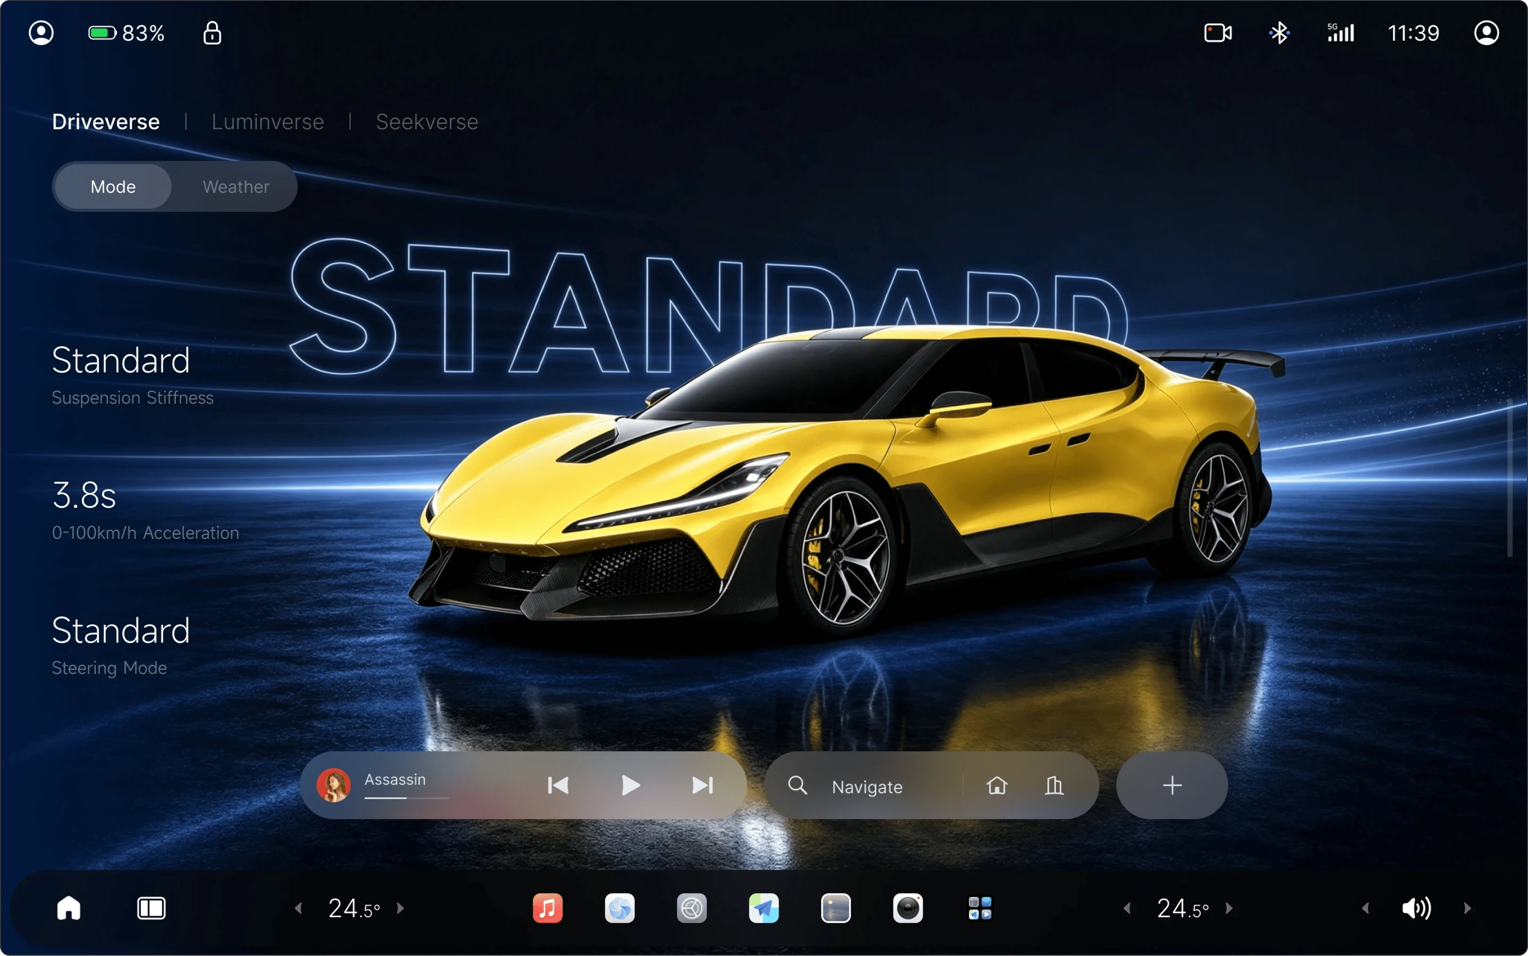This screenshot has height=956, width=1528.
Task: Raise the volume with right arrow
Action: pos(1467,909)
